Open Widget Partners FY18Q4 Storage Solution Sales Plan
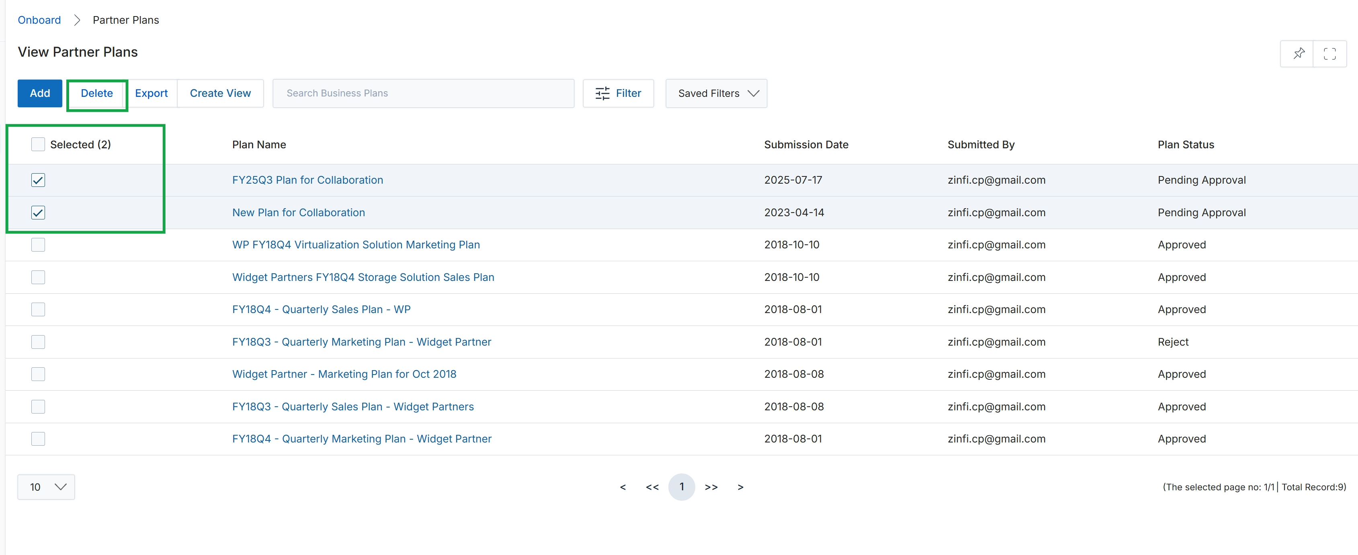This screenshot has width=1358, height=555. click(x=363, y=277)
